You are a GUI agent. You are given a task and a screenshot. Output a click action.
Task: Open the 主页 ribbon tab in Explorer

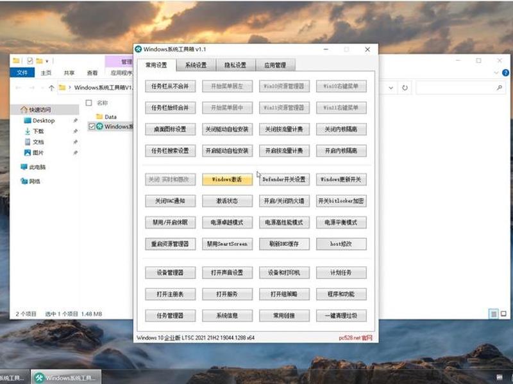(x=46, y=73)
